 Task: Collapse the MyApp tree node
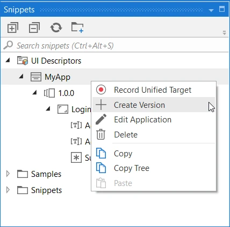click(x=21, y=76)
